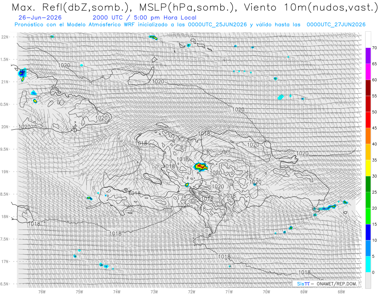Click the '70' colorbar scale value

(x=375, y=48)
